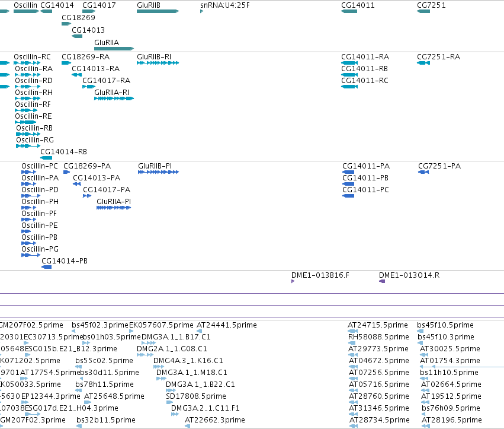Click bs45f10.5prime EST label
Image resolution: width=504 pixels, height=429 pixels.
445,325
